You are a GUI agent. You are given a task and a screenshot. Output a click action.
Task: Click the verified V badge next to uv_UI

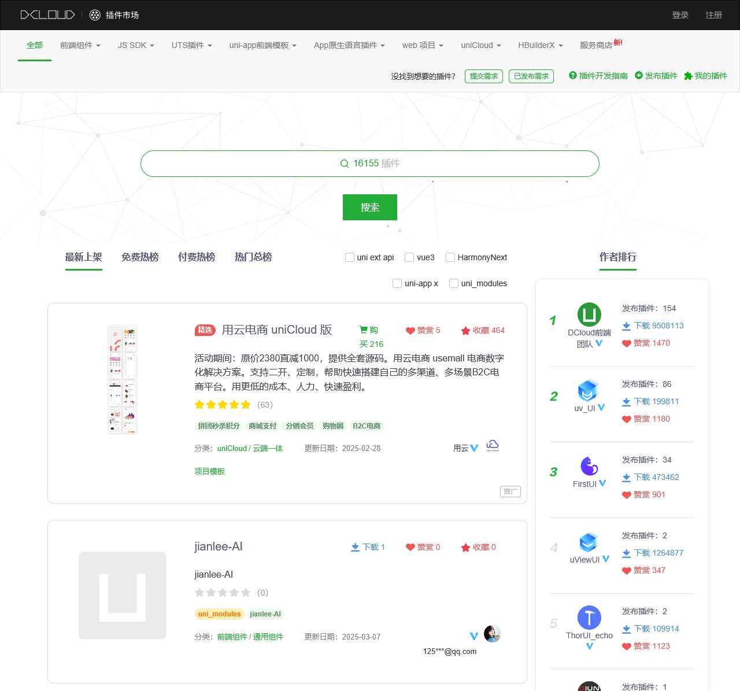[601, 408]
